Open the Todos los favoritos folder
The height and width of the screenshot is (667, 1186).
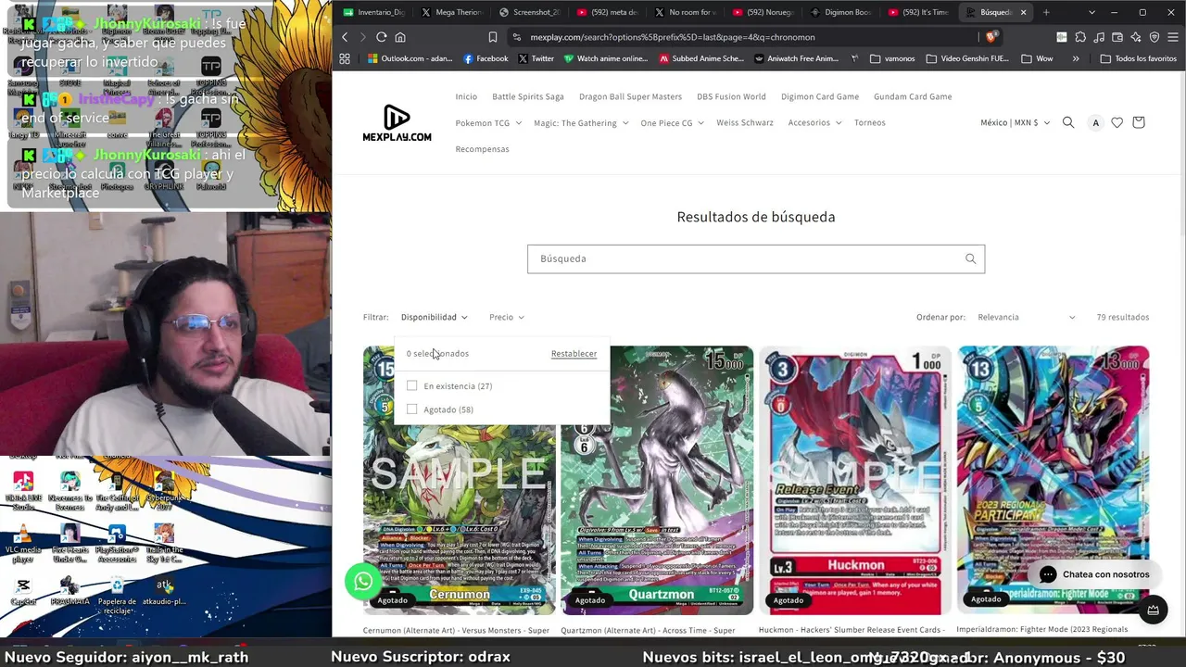tap(1138, 58)
